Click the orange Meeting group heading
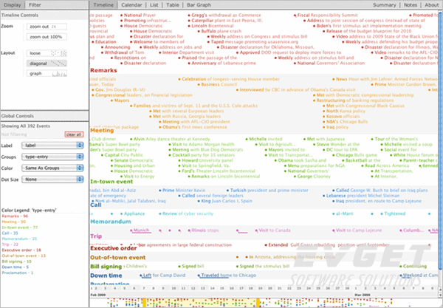443x308 pixels. point(102,130)
